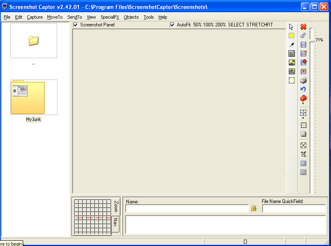Click the zoom slider handle at 71%
The height and width of the screenshot is (246, 331).
point(312,40)
